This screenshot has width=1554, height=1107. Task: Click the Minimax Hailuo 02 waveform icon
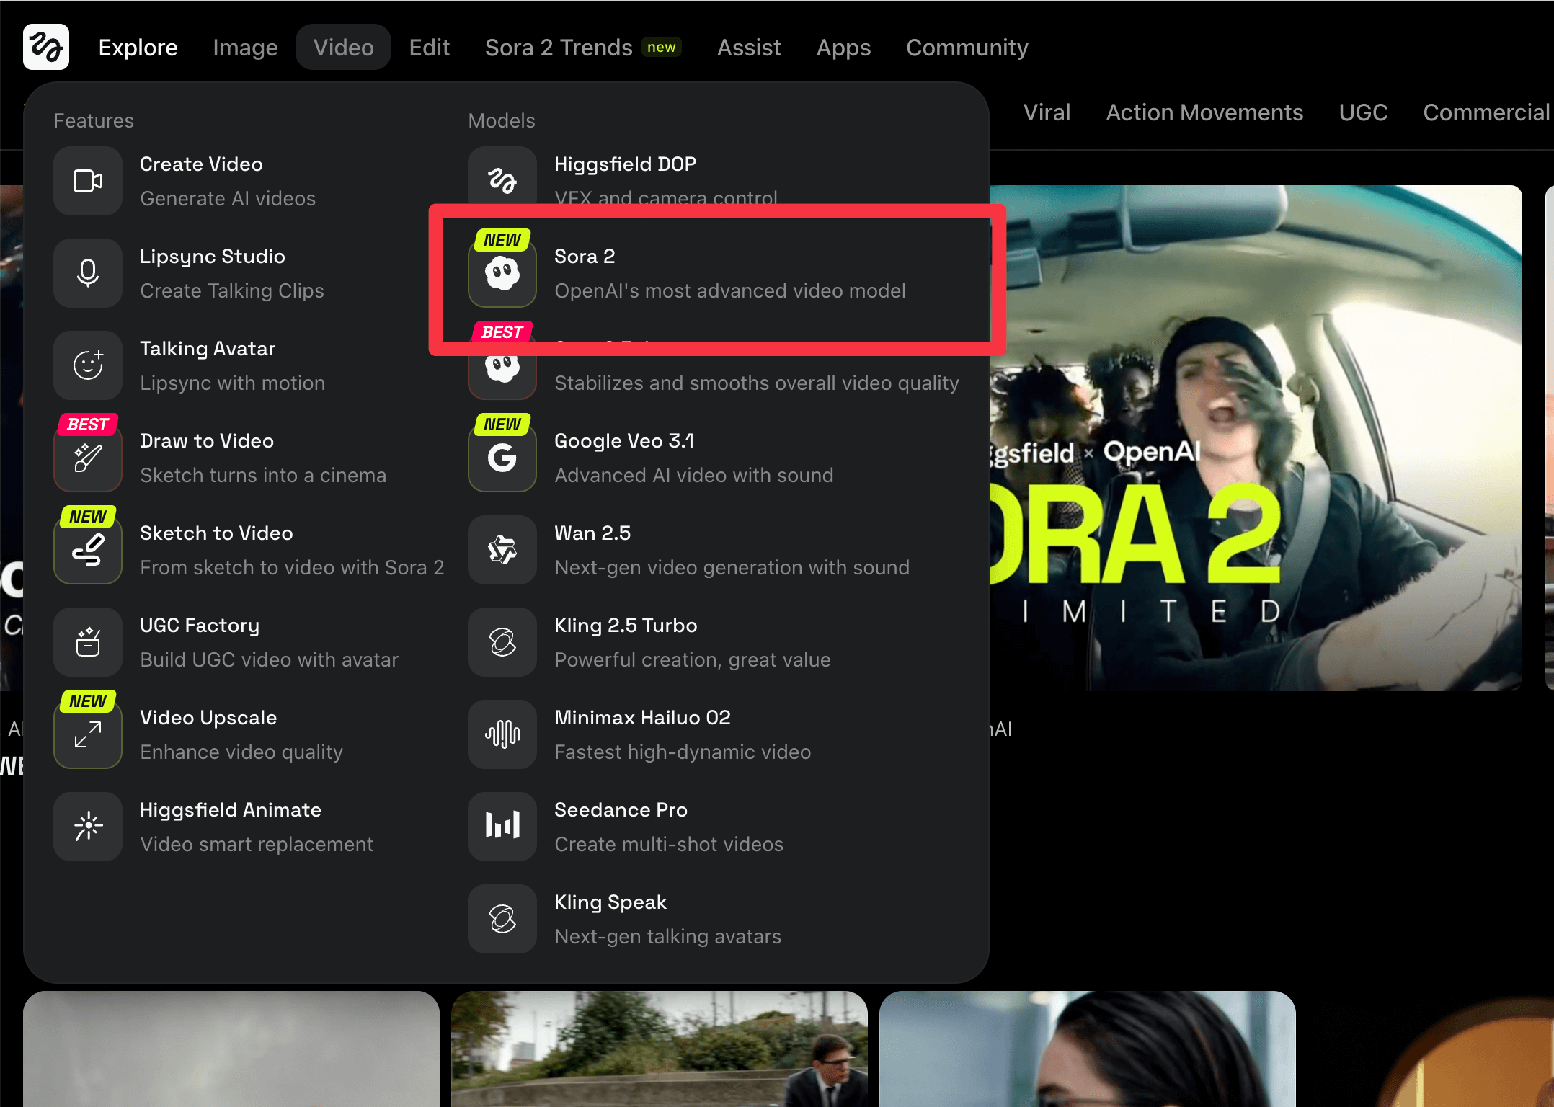502,734
